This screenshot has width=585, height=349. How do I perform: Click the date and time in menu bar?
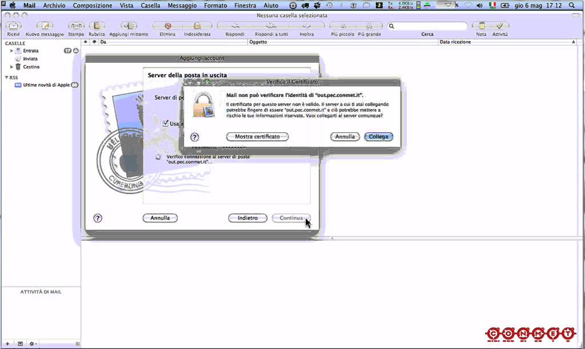tap(538, 6)
